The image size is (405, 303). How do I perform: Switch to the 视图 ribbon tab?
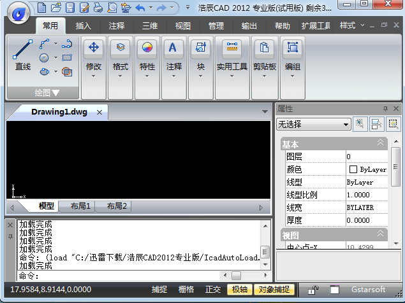183,26
